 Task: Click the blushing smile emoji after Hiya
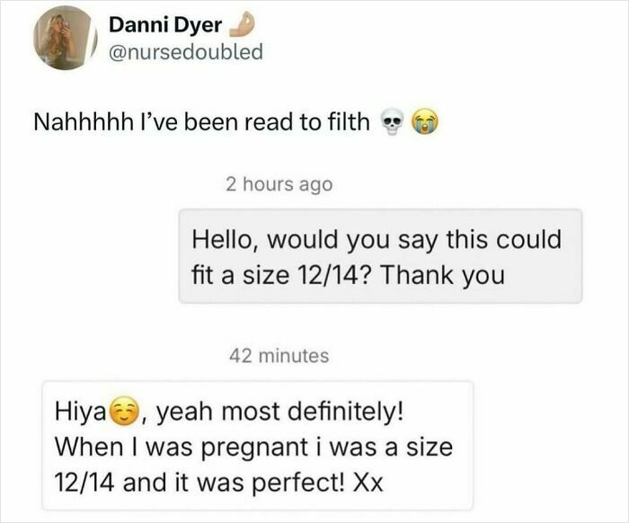point(121,413)
